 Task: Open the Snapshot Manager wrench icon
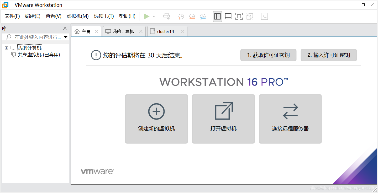pos(203,17)
